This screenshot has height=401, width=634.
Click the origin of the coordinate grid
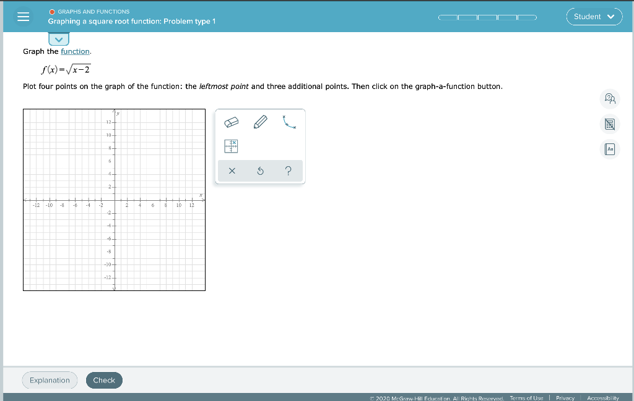coord(114,200)
